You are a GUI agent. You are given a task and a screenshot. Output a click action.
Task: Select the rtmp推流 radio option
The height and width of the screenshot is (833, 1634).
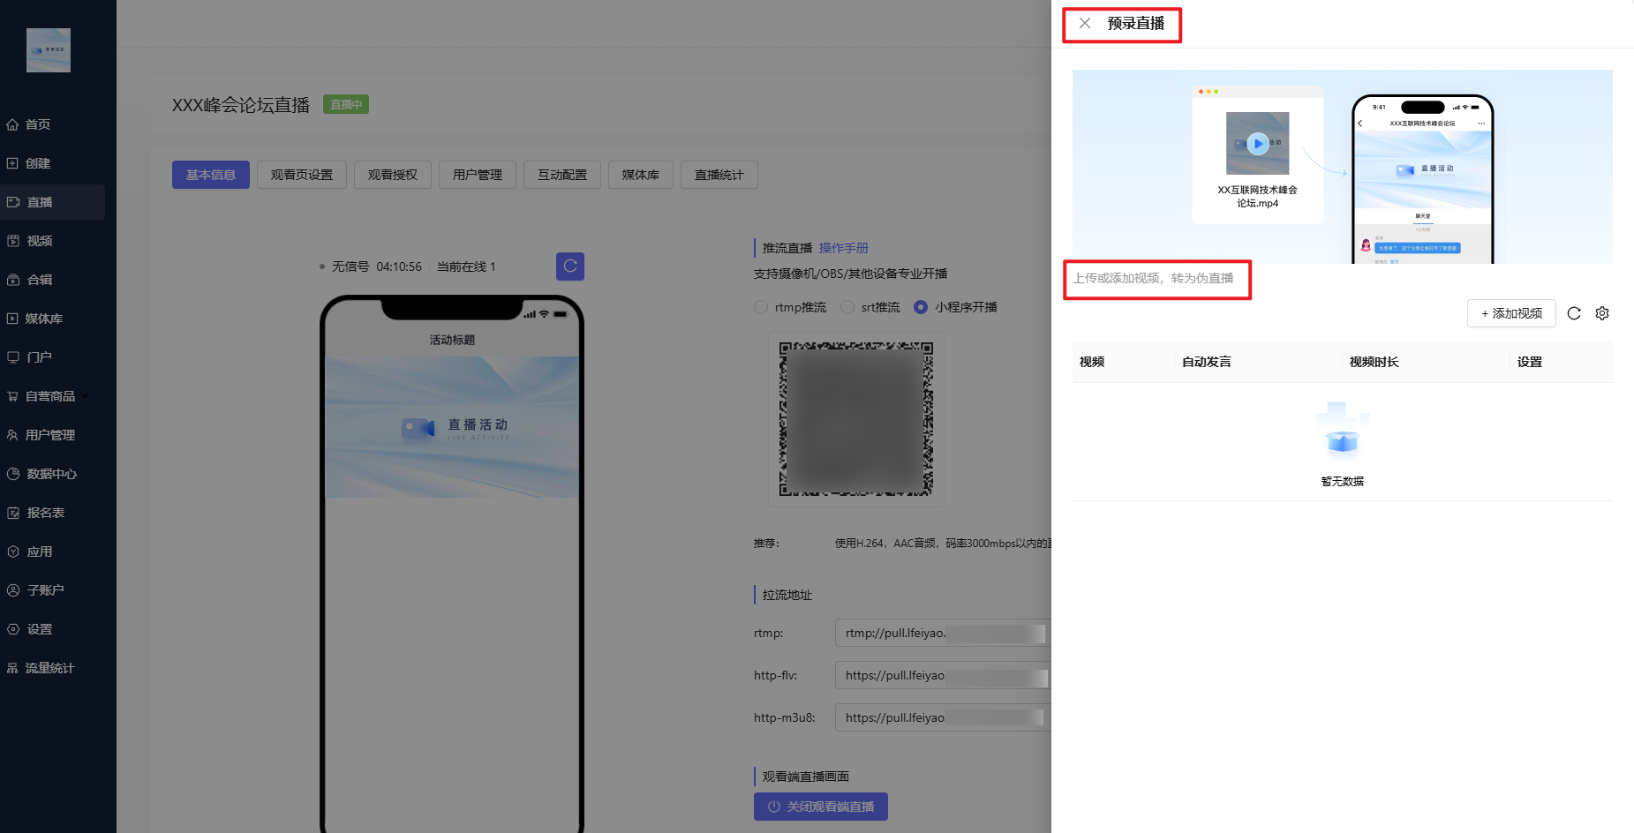pyautogui.click(x=761, y=307)
